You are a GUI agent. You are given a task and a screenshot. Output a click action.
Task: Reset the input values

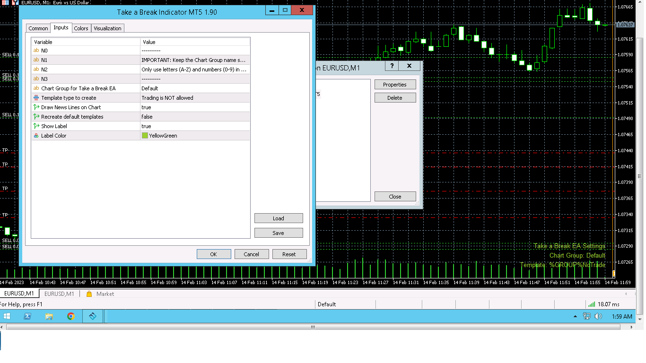(289, 254)
